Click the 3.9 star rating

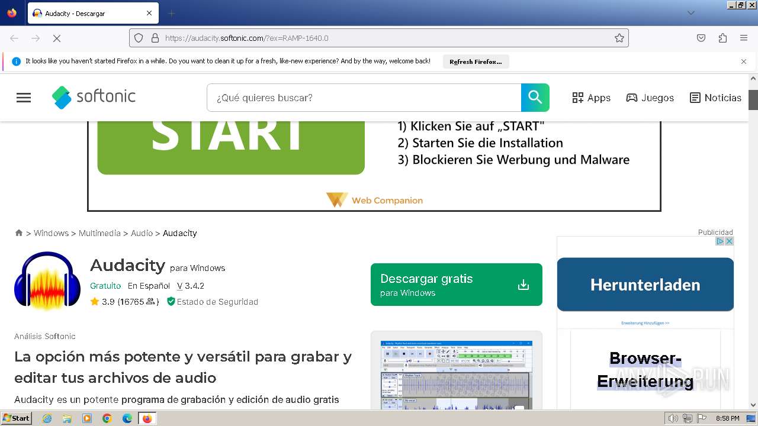tap(102, 302)
